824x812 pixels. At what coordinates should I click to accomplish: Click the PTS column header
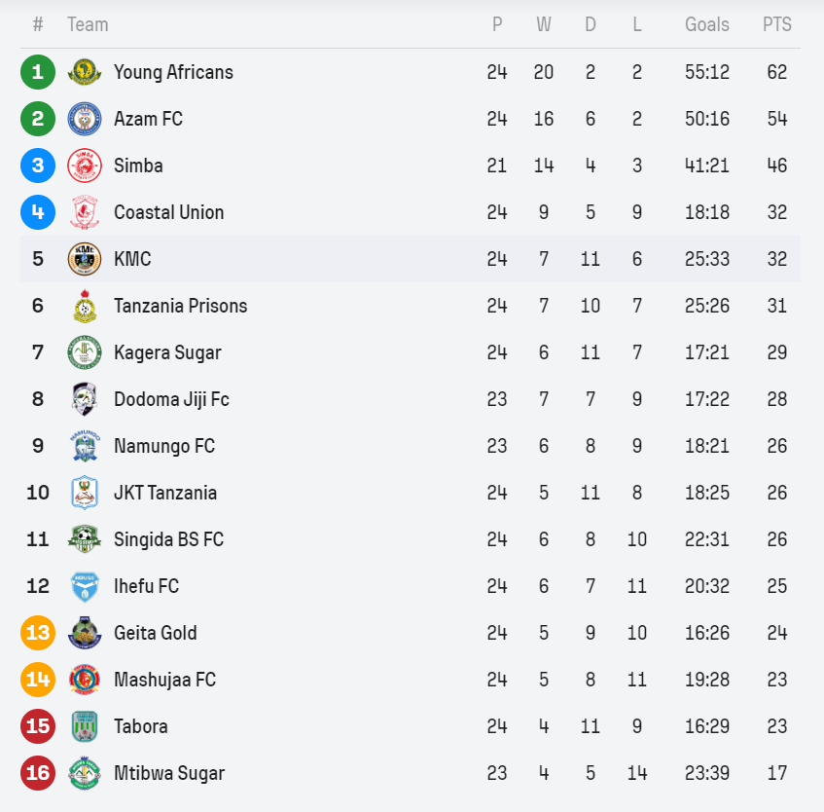(776, 24)
